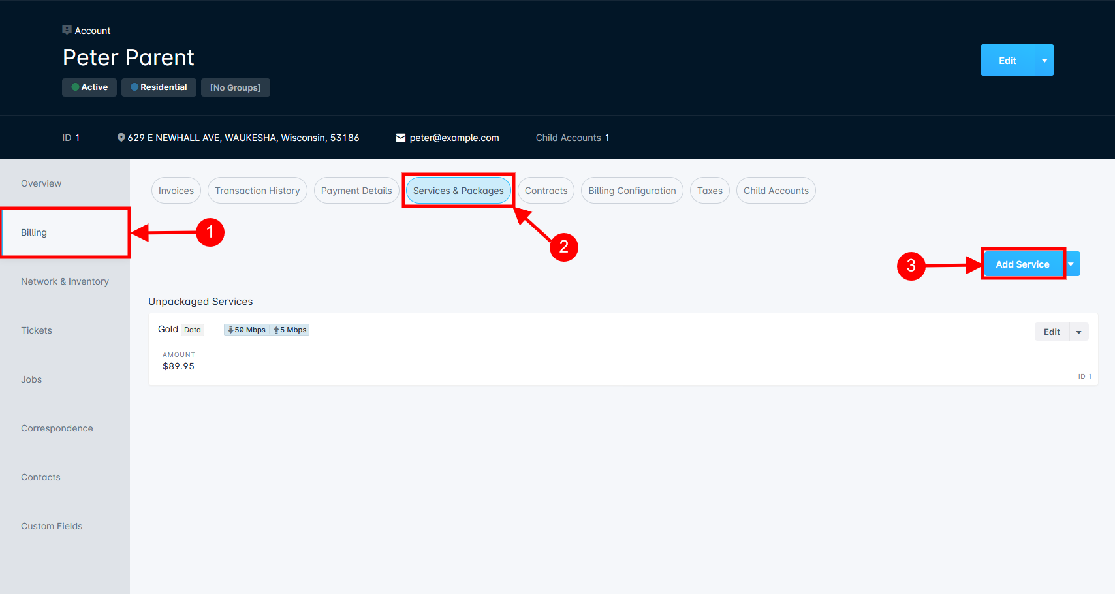This screenshot has width=1115, height=594.
Task: Open the Billing Configuration tab
Action: coord(632,191)
